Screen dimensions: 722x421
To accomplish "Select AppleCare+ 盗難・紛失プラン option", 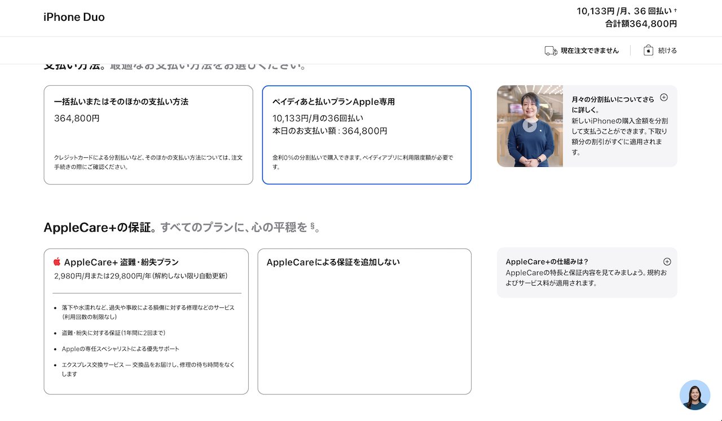I will (146, 321).
